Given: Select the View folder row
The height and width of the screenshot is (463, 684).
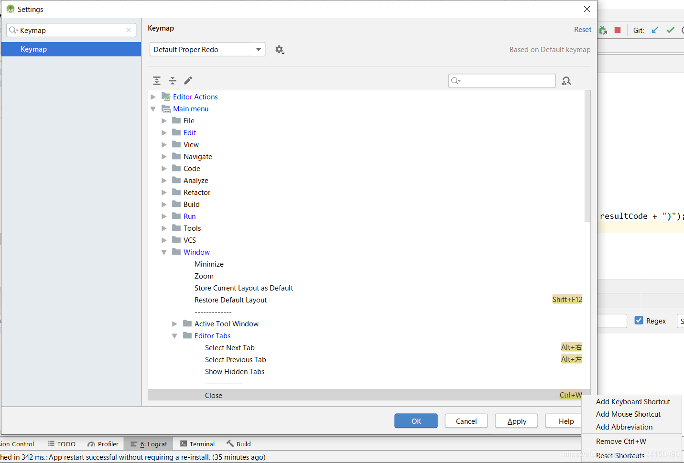Looking at the screenshot, I should [366, 145].
